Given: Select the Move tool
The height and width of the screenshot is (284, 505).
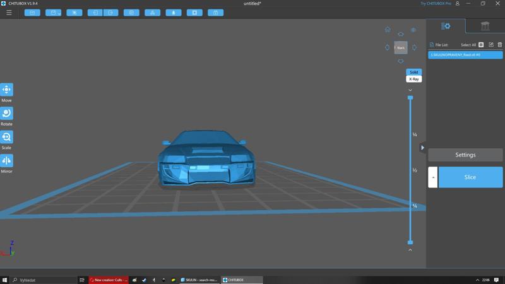Looking at the screenshot, I should point(6,90).
